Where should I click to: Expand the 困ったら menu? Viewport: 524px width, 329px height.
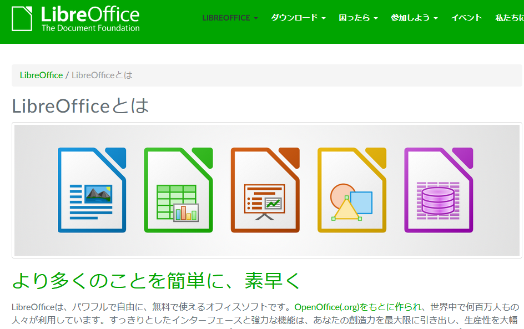[358, 18]
